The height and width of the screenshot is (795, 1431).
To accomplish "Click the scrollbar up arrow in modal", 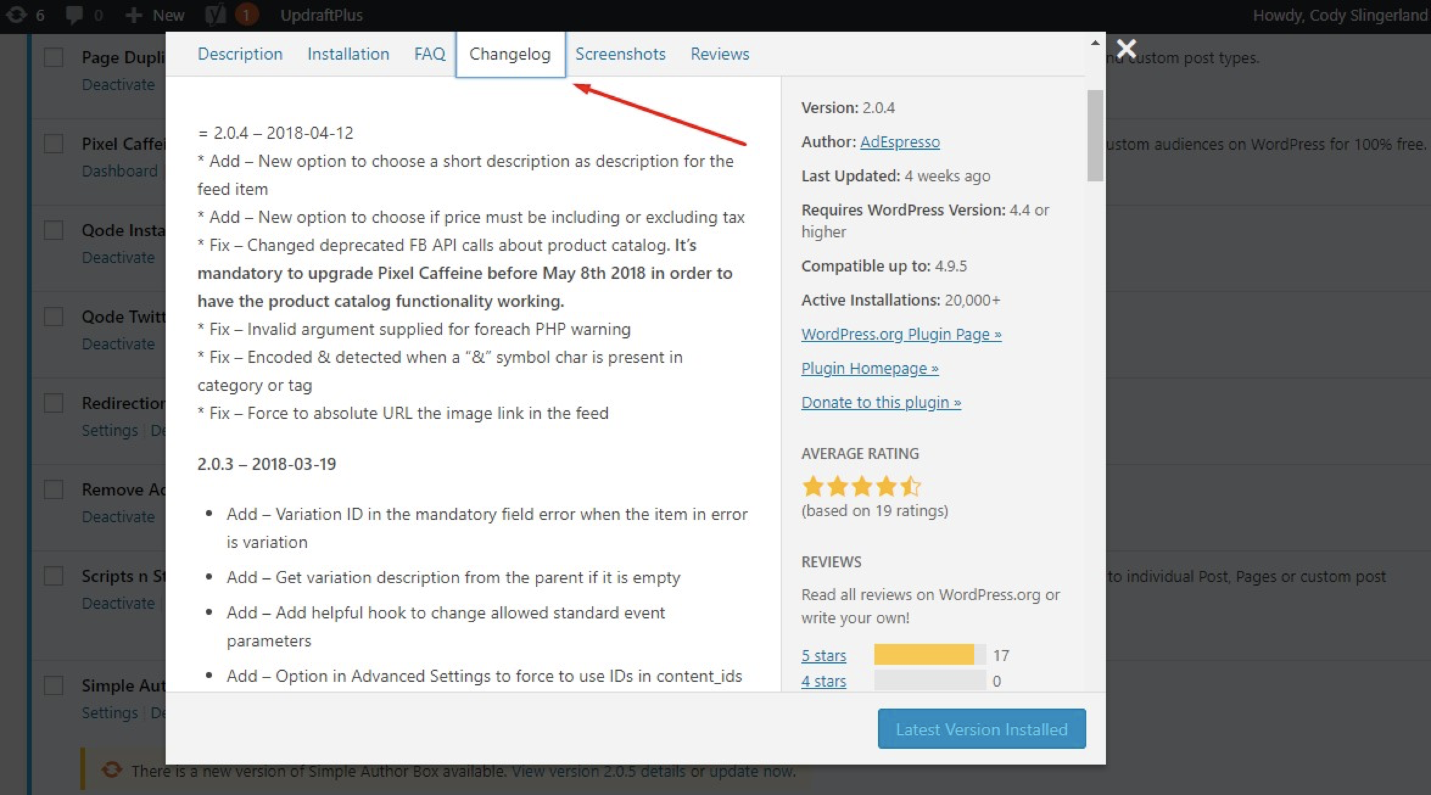I will pyautogui.click(x=1095, y=43).
